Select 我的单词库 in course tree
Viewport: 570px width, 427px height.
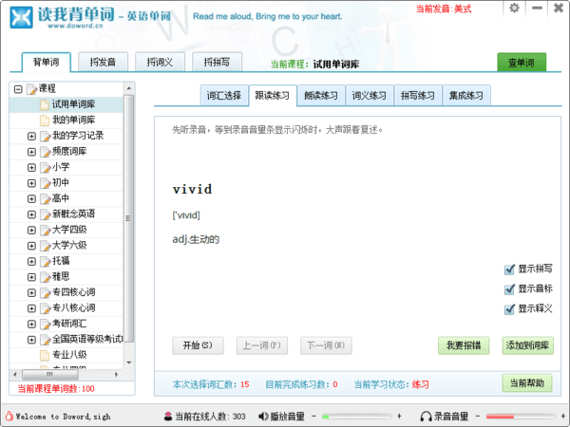[x=73, y=120]
